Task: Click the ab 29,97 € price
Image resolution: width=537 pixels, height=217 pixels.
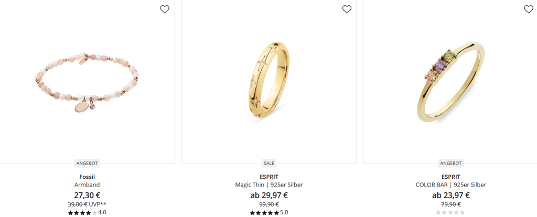Action: 269,196
